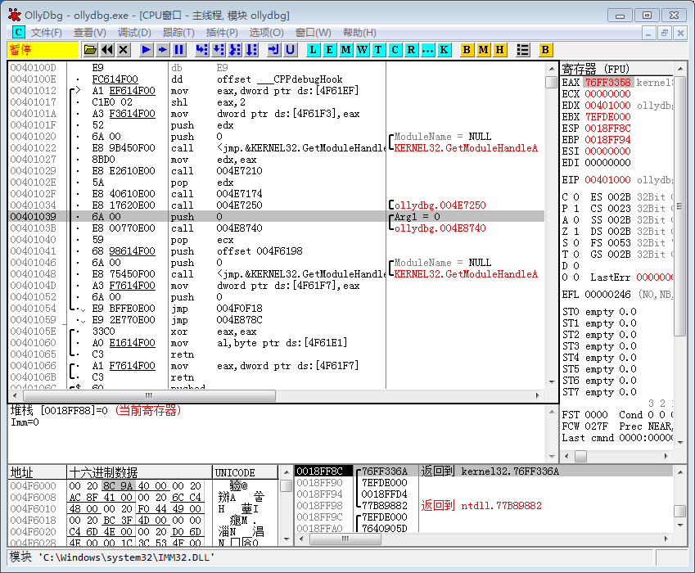Click the 十六进制数据 column header

pyautogui.click(x=140, y=472)
